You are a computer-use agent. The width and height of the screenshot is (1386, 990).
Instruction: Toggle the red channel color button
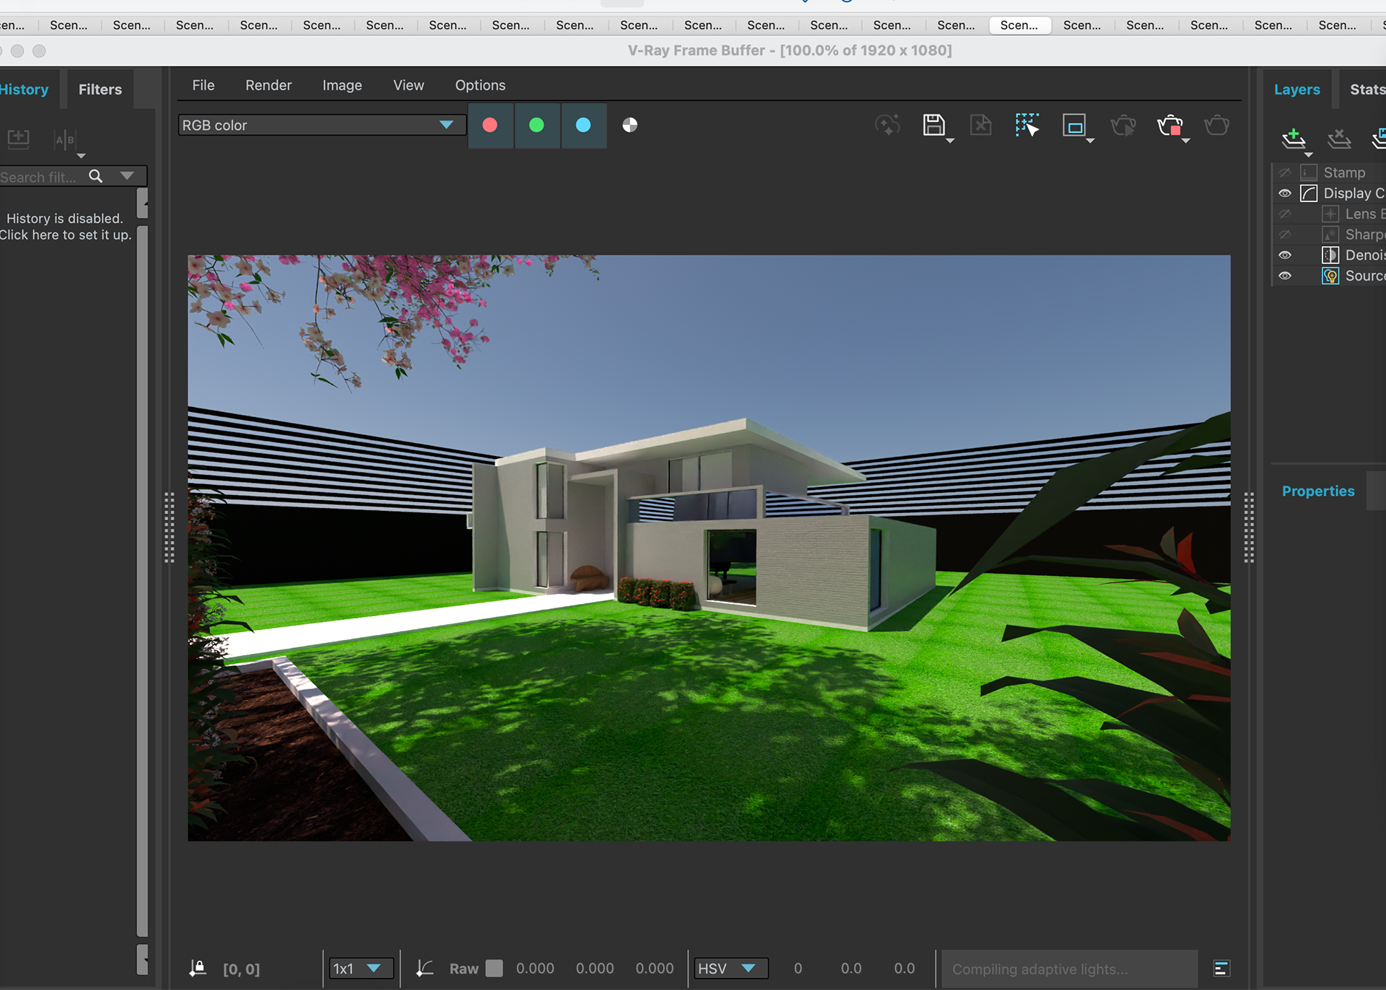coord(490,126)
